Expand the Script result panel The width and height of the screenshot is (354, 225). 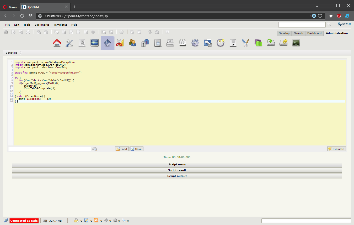pos(177,170)
